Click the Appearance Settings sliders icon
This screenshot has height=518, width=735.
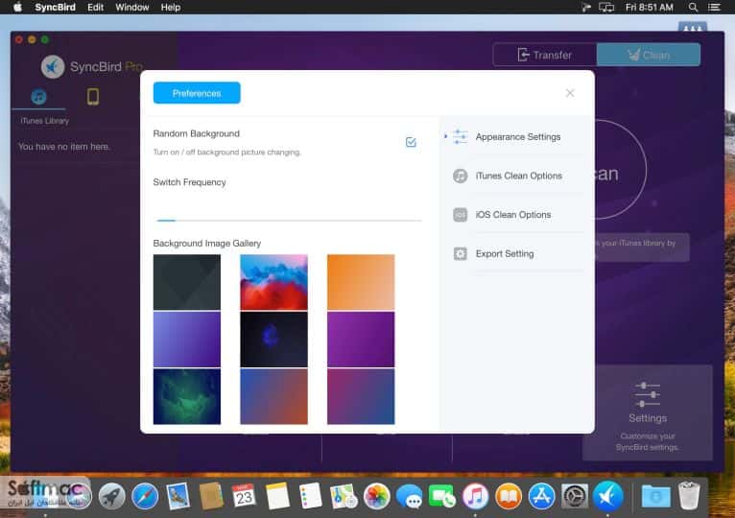pos(461,137)
